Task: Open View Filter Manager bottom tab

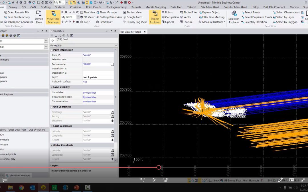Action: click(18, 176)
